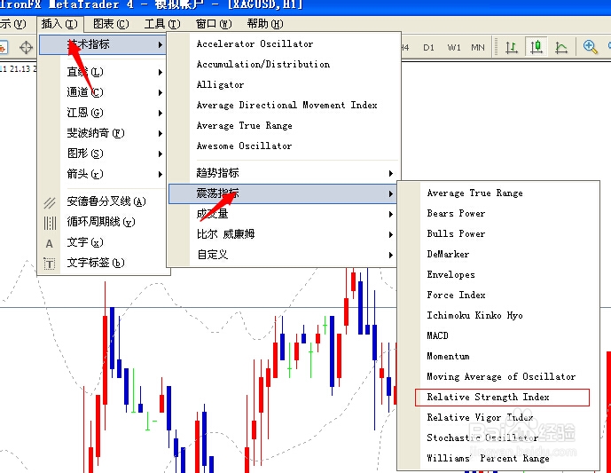Select MACD oscillator
This screenshot has height=473, width=611.
coord(498,336)
